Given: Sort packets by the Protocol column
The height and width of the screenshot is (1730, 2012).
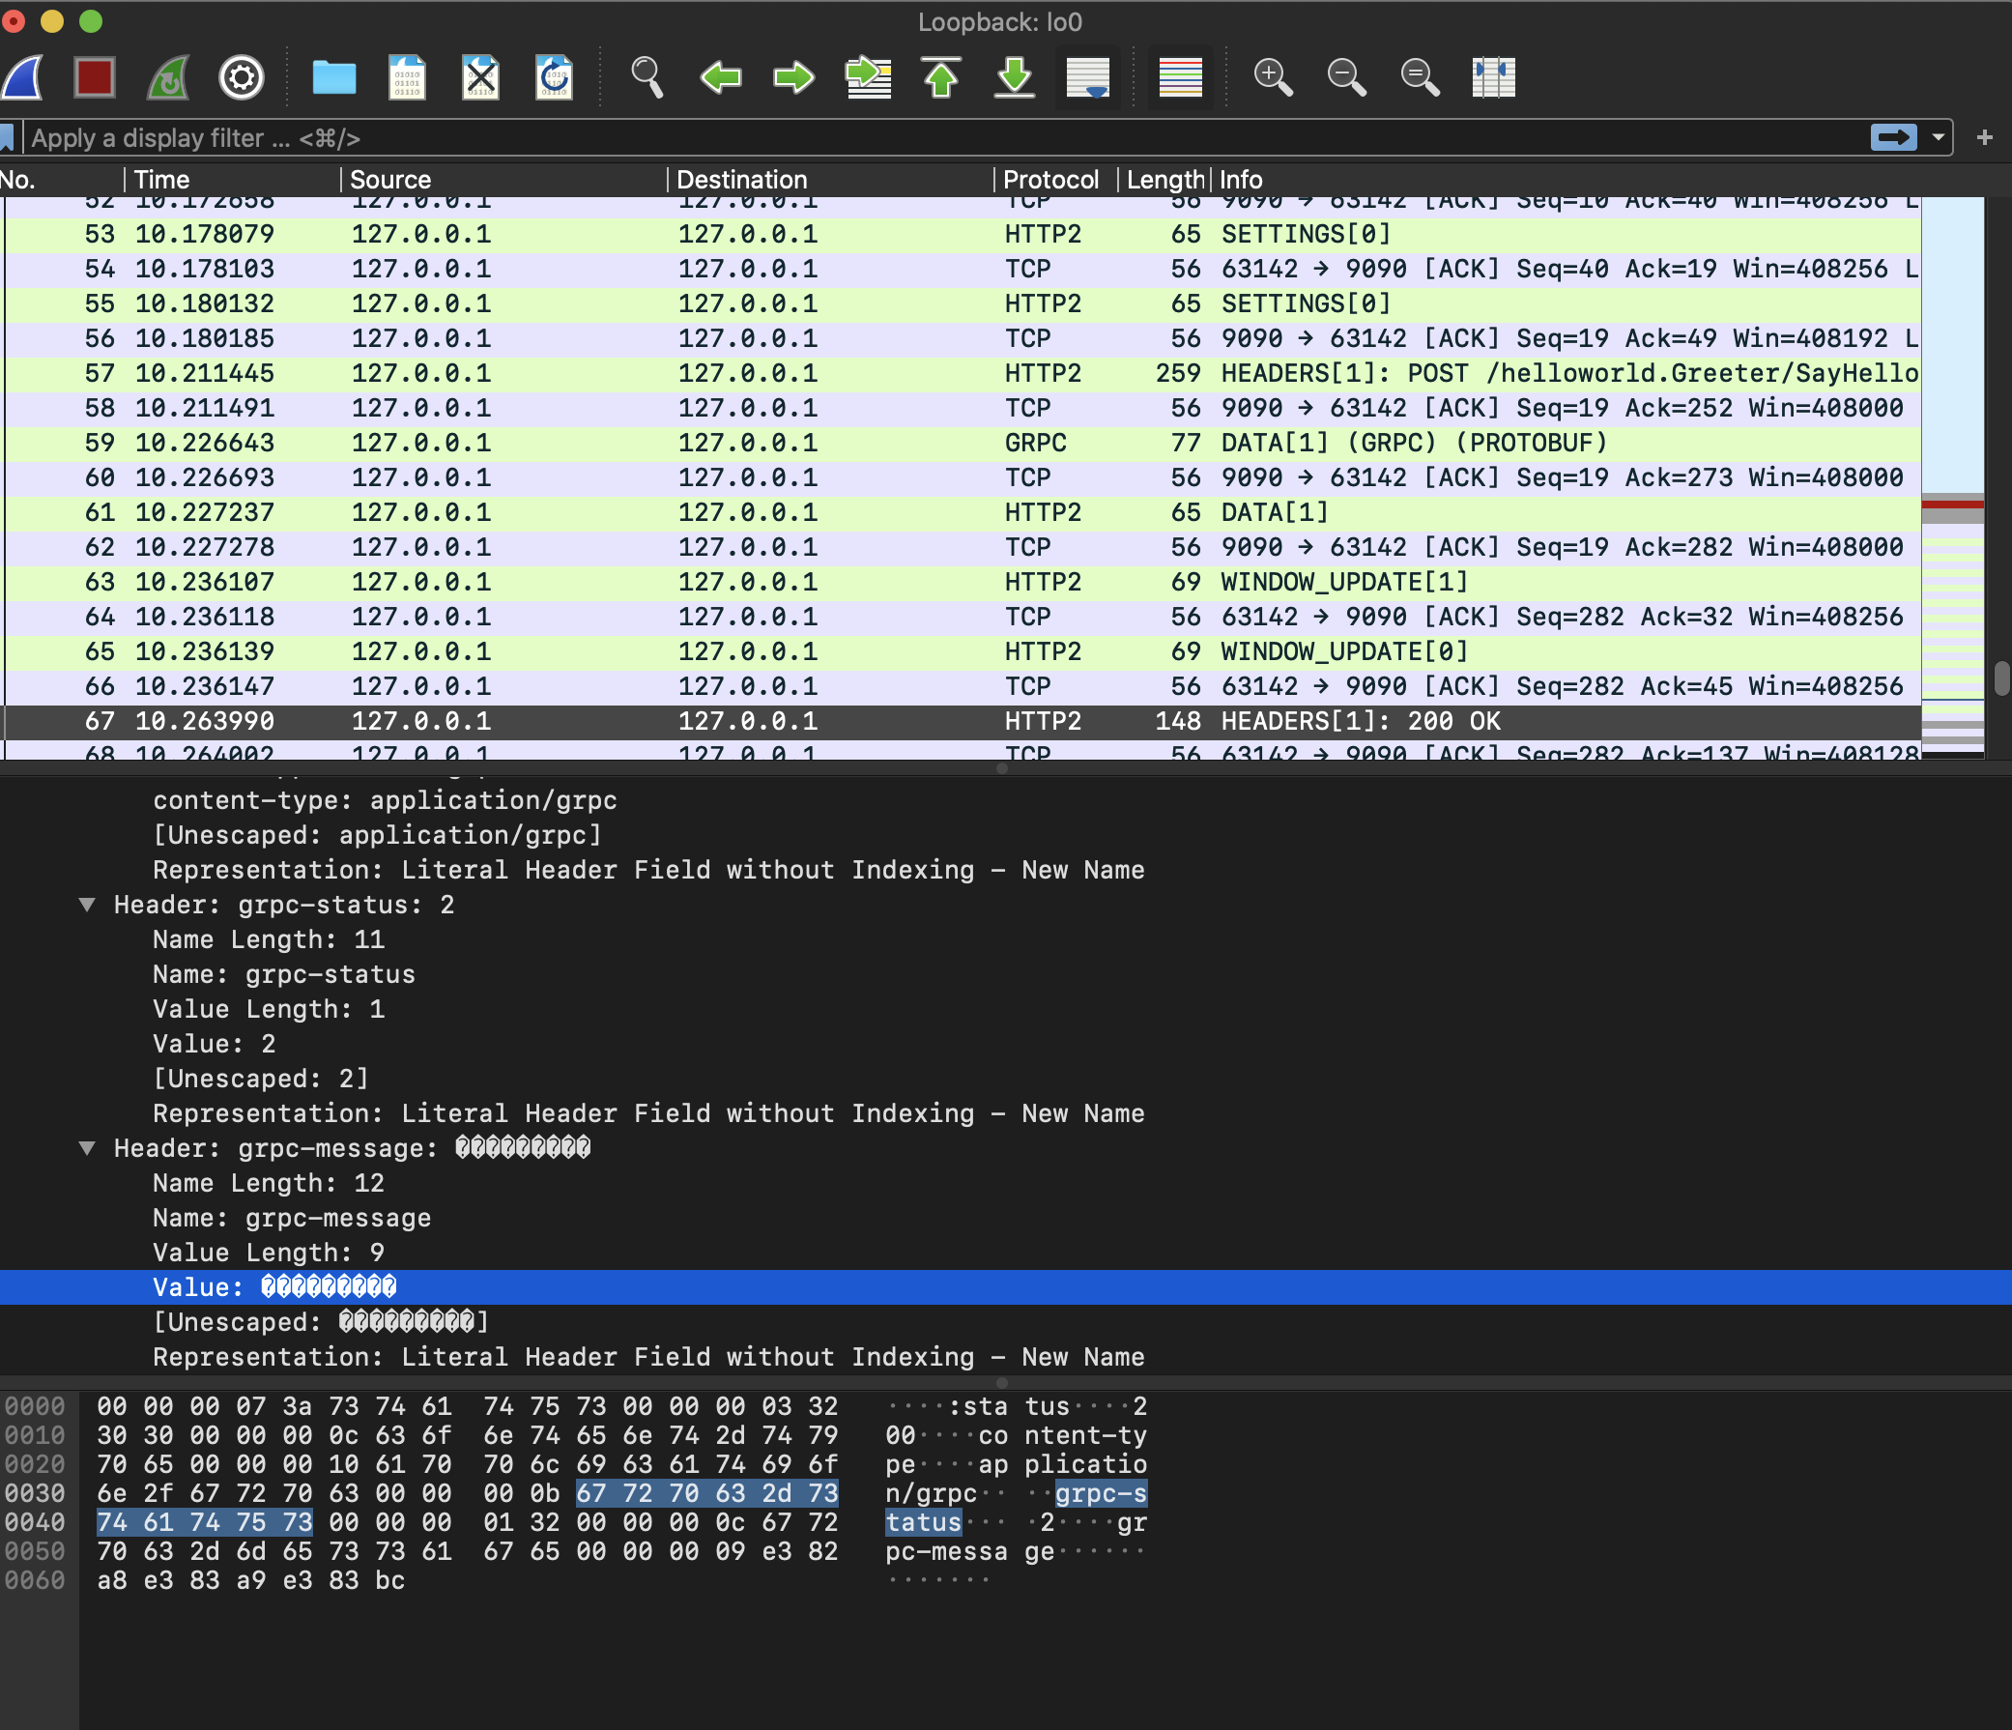Looking at the screenshot, I should click(1050, 179).
